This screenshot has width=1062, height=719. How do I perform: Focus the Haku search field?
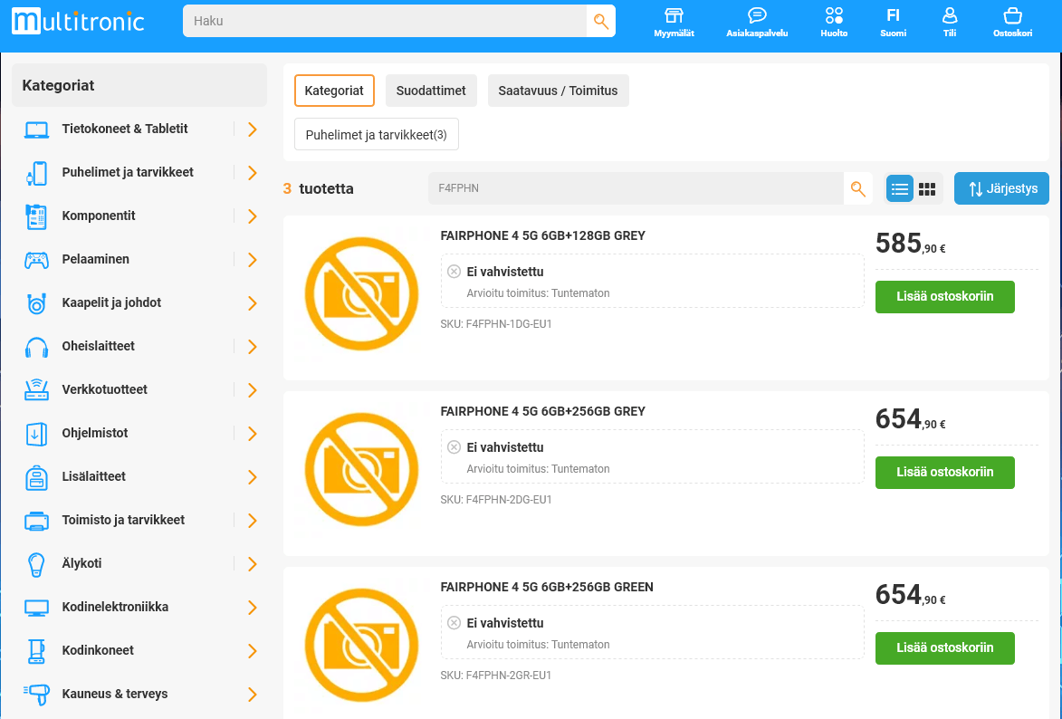[x=384, y=21]
